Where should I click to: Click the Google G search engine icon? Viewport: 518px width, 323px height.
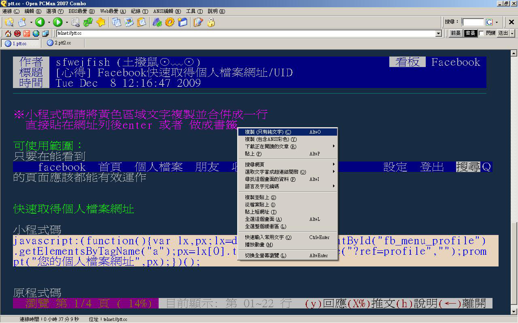pos(489,22)
